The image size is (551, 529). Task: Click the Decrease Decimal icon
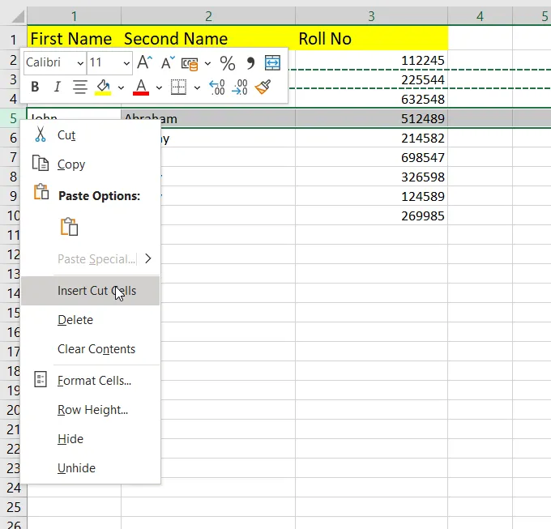(x=240, y=87)
